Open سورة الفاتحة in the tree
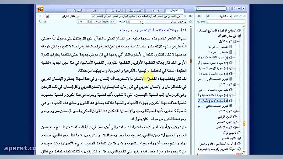 point(213,57)
